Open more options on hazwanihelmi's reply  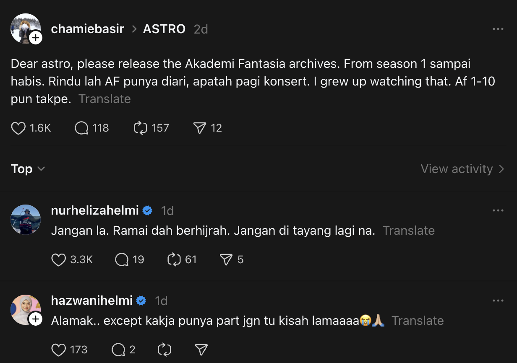point(498,301)
